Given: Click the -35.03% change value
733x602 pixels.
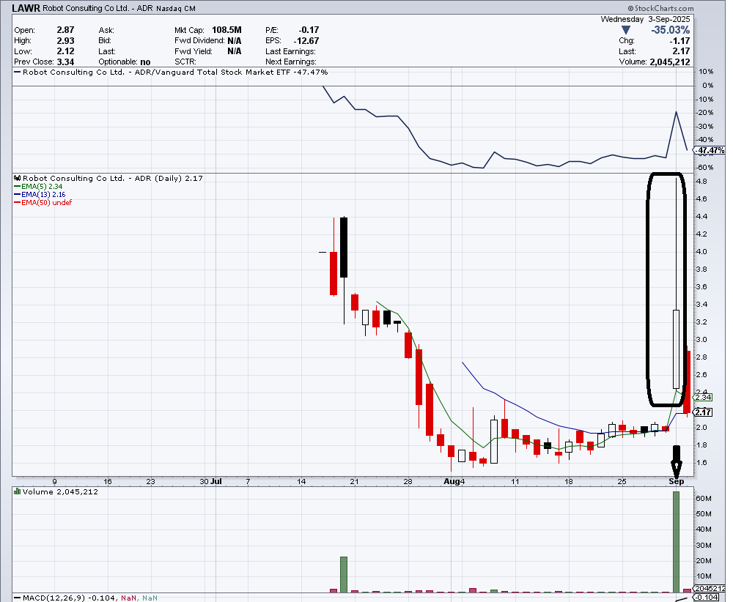Looking at the screenshot, I should [x=671, y=30].
